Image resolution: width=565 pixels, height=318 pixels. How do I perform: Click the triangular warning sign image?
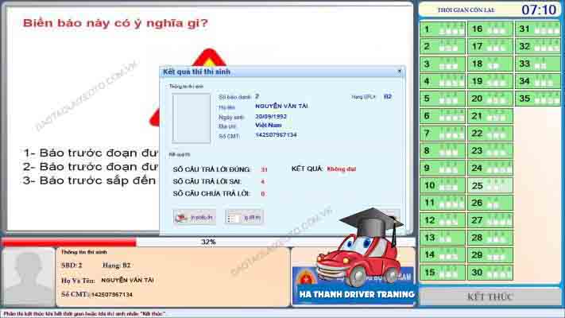pyautogui.click(x=208, y=60)
